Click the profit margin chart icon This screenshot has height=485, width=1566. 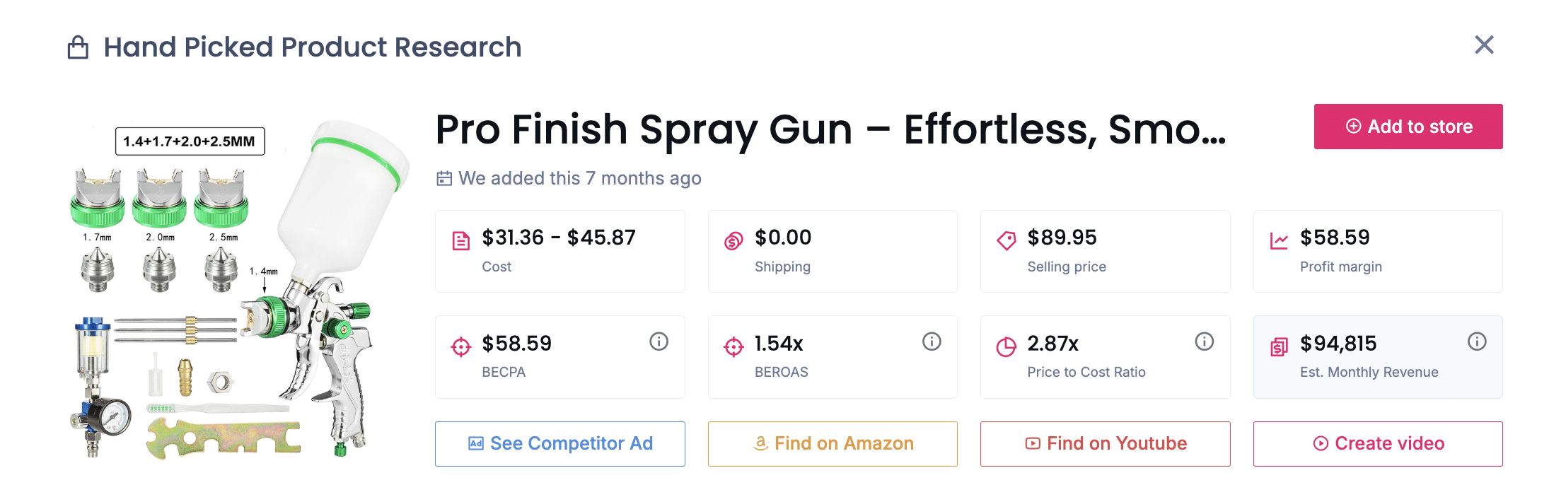(1280, 240)
